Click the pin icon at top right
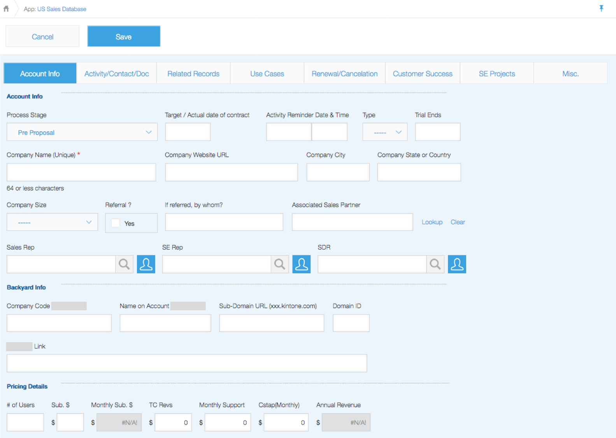The width and height of the screenshot is (616, 438). click(x=601, y=9)
